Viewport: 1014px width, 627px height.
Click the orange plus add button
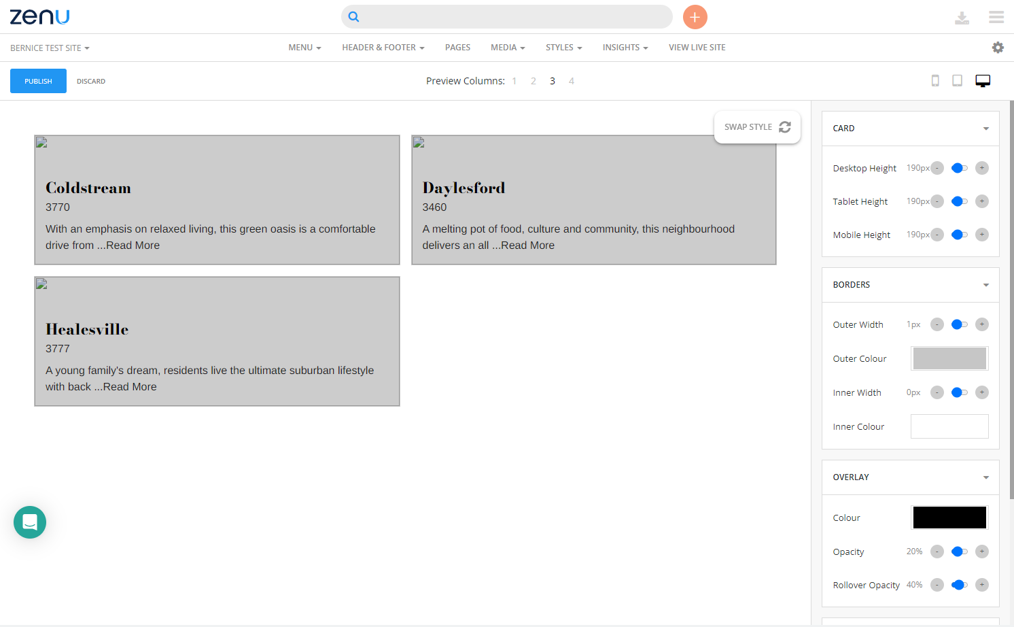(695, 17)
